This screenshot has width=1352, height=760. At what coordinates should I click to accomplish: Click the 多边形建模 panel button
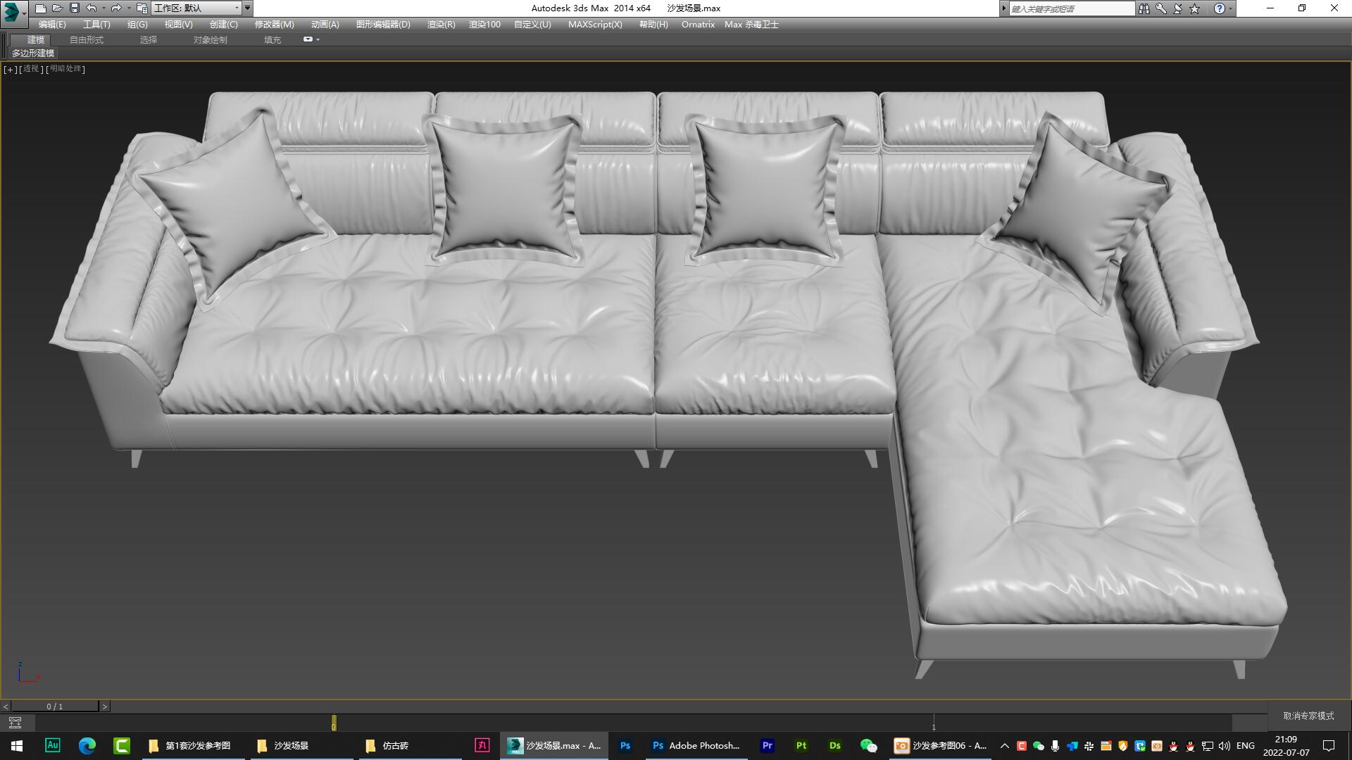tap(32, 53)
